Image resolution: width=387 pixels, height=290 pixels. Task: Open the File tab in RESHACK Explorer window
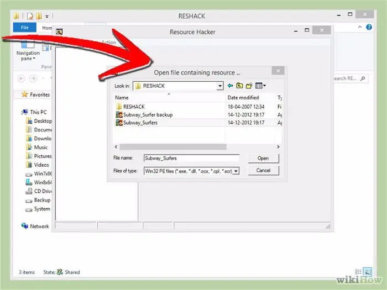click(25, 28)
